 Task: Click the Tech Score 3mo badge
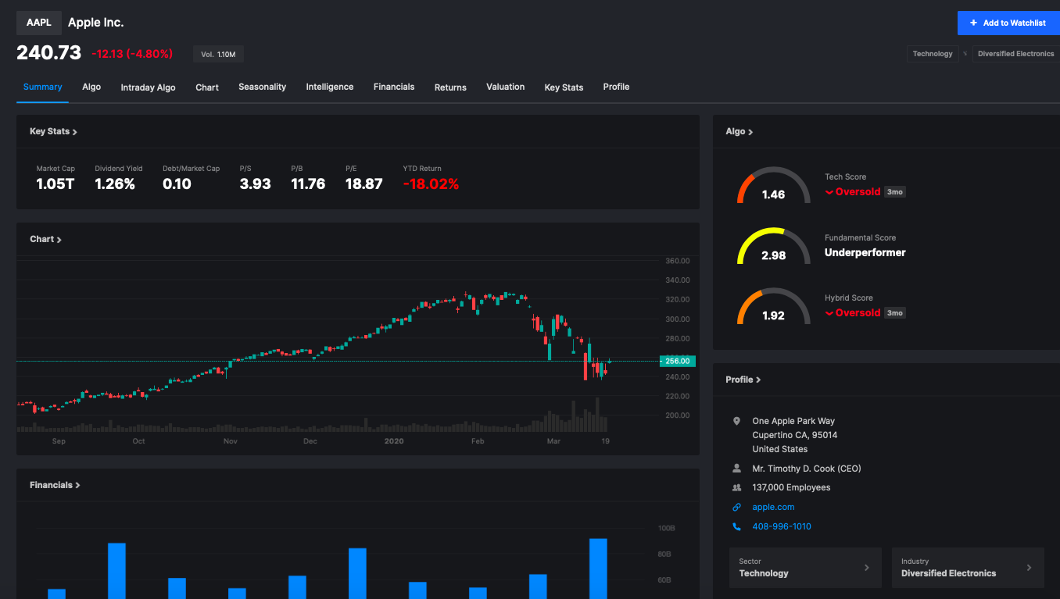click(x=895, y=192)
